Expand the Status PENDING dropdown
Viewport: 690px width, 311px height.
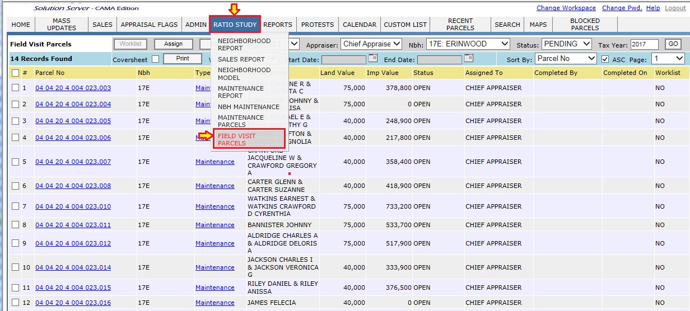[566, 44]
